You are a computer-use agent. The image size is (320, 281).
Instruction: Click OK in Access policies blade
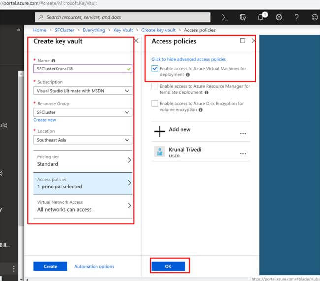[168, 266]
